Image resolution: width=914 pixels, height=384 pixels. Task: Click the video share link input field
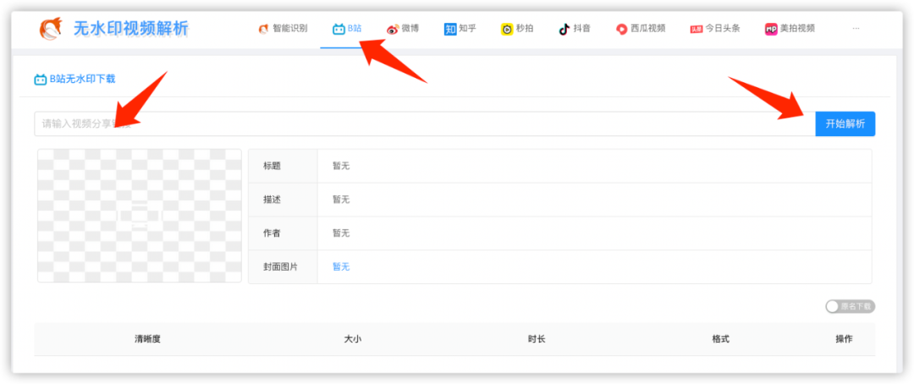(x=423, y=123)
